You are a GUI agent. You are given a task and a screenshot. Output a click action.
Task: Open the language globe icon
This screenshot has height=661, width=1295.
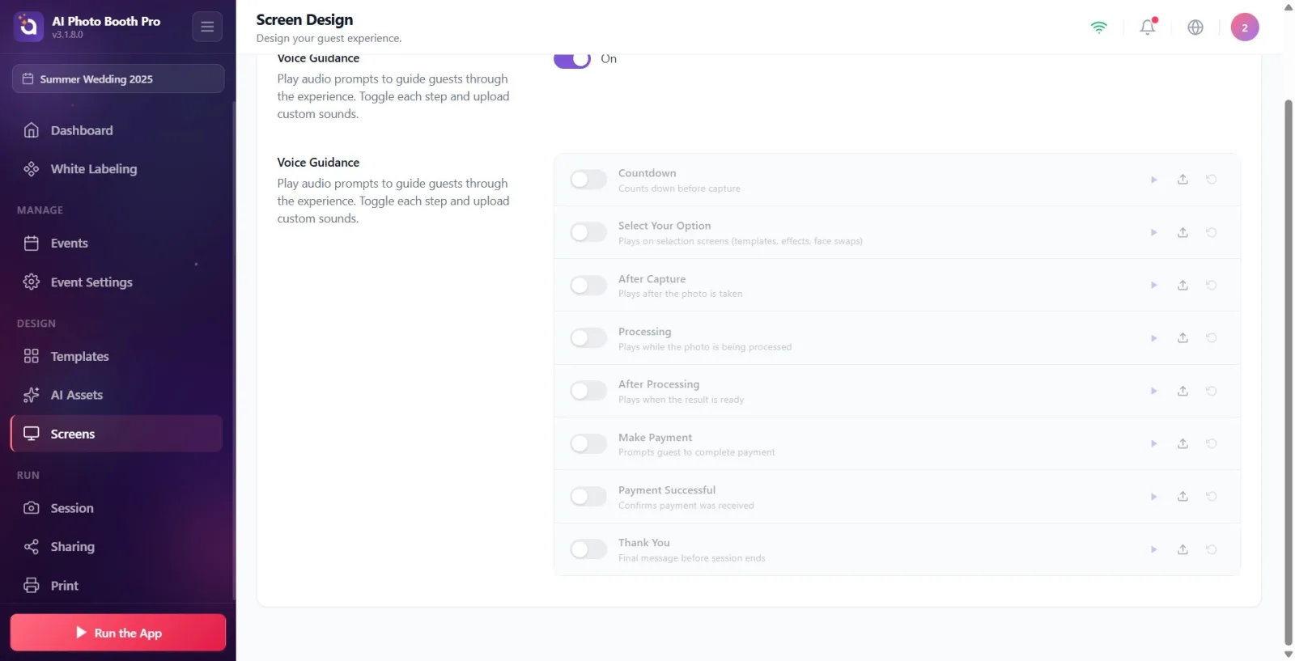[x=1195, y=27]
